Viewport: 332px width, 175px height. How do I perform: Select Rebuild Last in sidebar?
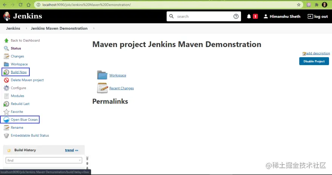pyautogui.click(x=20, y=103)
